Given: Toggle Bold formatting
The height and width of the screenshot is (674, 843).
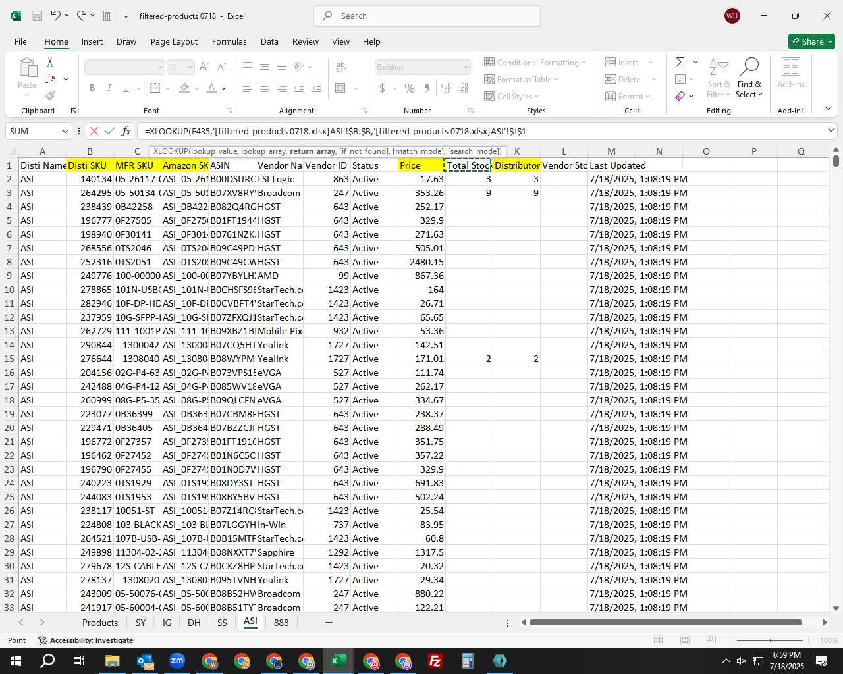Looking at the screenshot, I should click(92, 88).
